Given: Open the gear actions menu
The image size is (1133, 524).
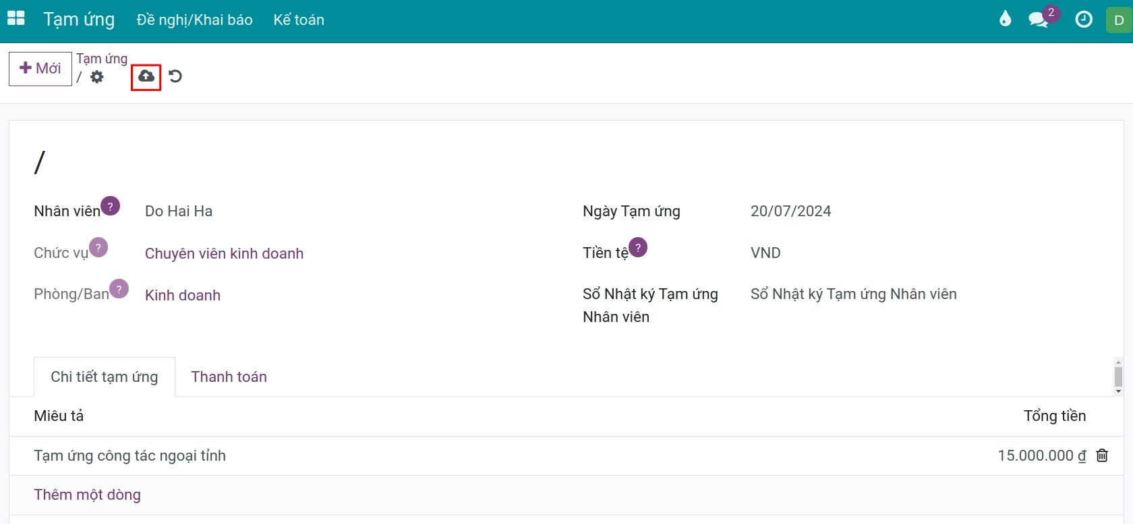Looking at the screenshot, I should (x=97, y=77).
